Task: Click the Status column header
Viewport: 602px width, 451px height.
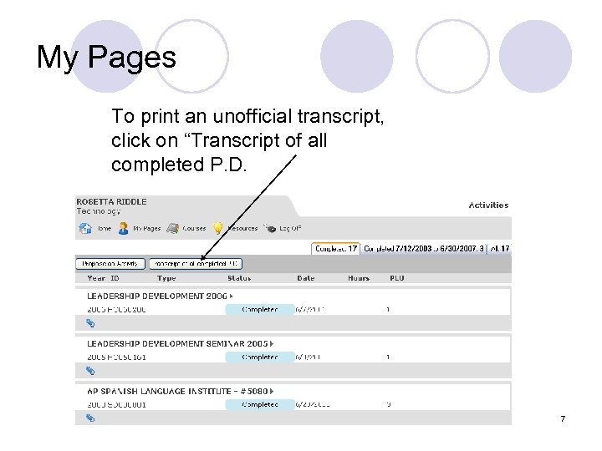Action: click(x=239, y=278)
